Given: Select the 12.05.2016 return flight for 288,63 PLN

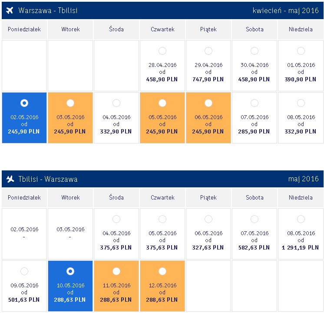Looking at the screenshot, I should 162,271.
